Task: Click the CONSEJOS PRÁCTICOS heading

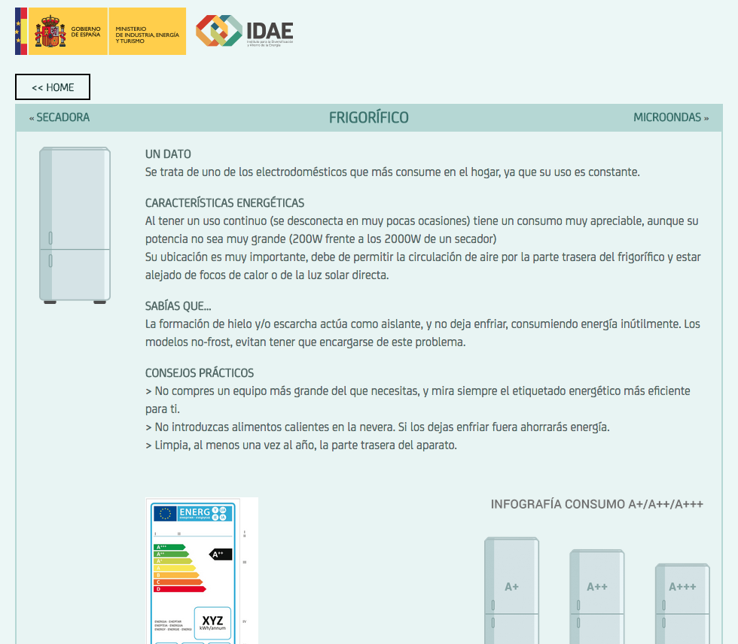Action: pos(200,373)
